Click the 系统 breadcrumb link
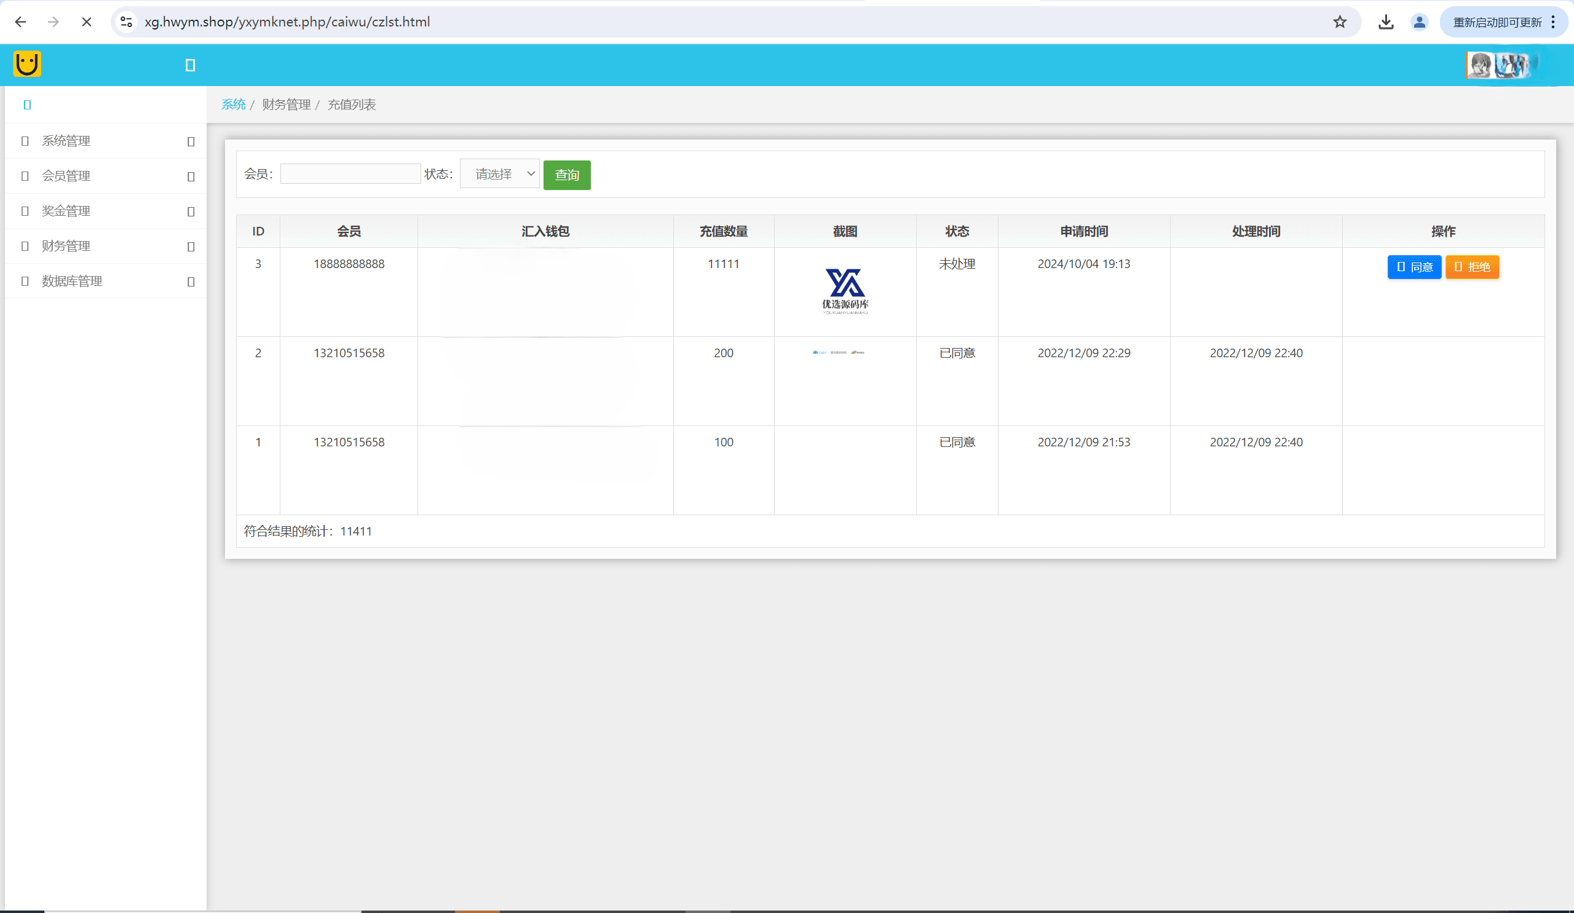The height and width of the screenshot is (913, 1574). 233,105
